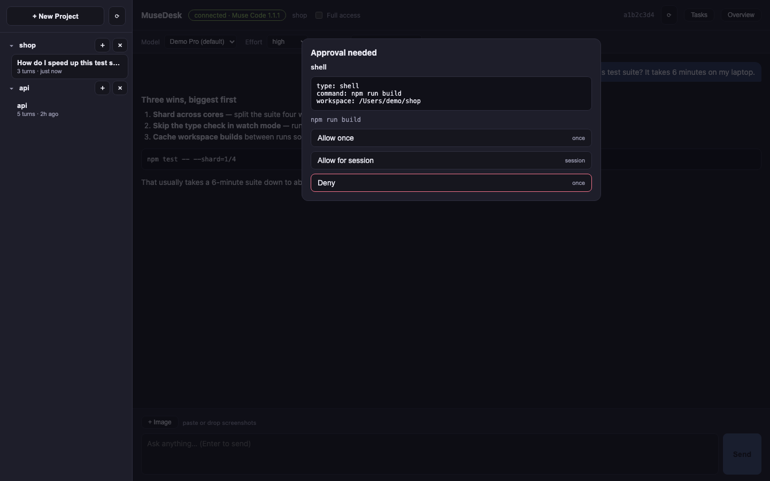Open the Model dropdown showing Demo Pro
The width and height of the screenshot is (770, 481).
tap(201, 42)
